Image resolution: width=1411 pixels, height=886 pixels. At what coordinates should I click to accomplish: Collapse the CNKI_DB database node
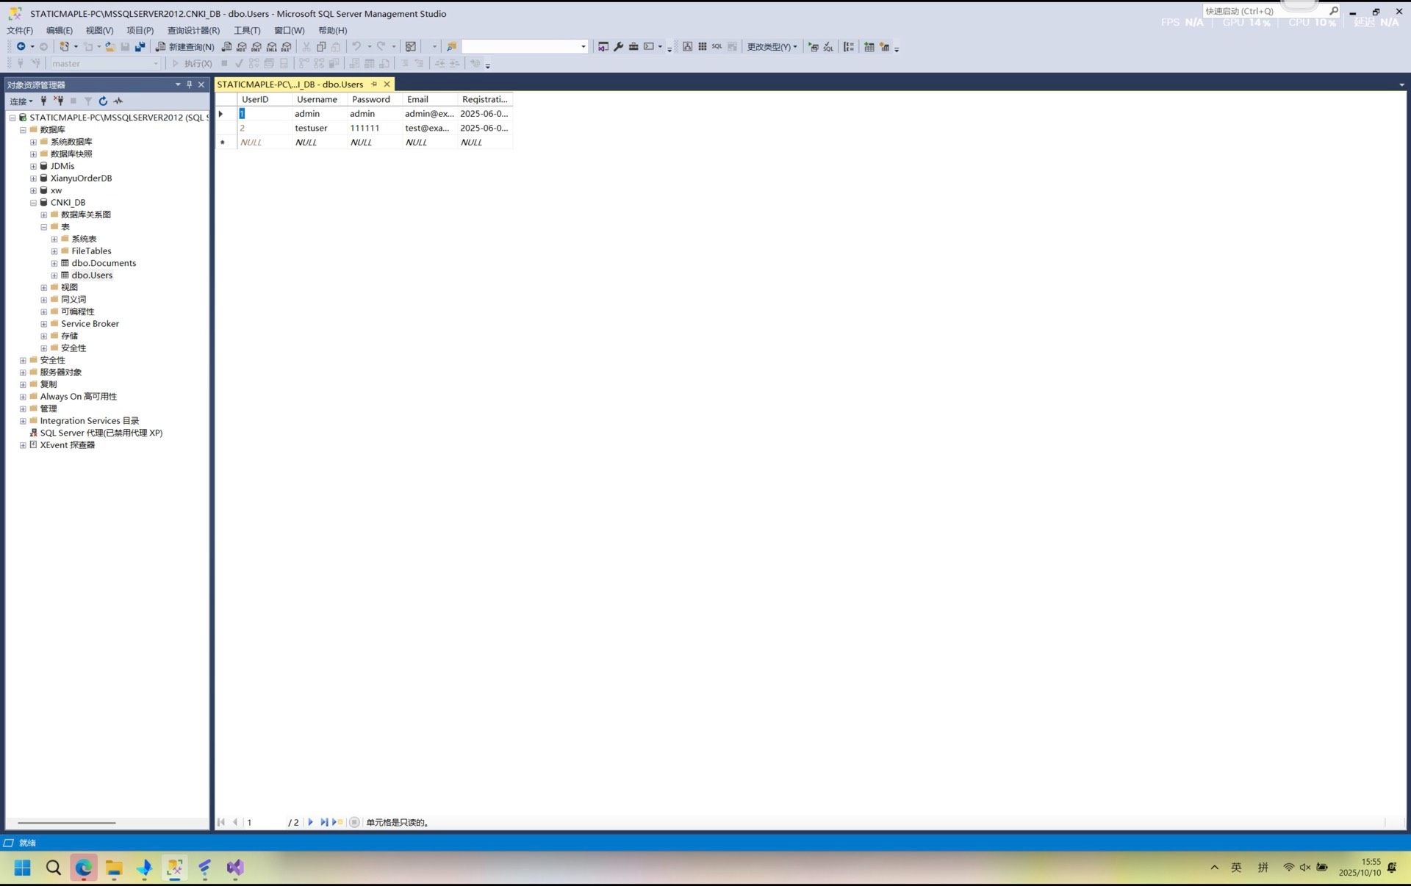click(x=33, y=203)
